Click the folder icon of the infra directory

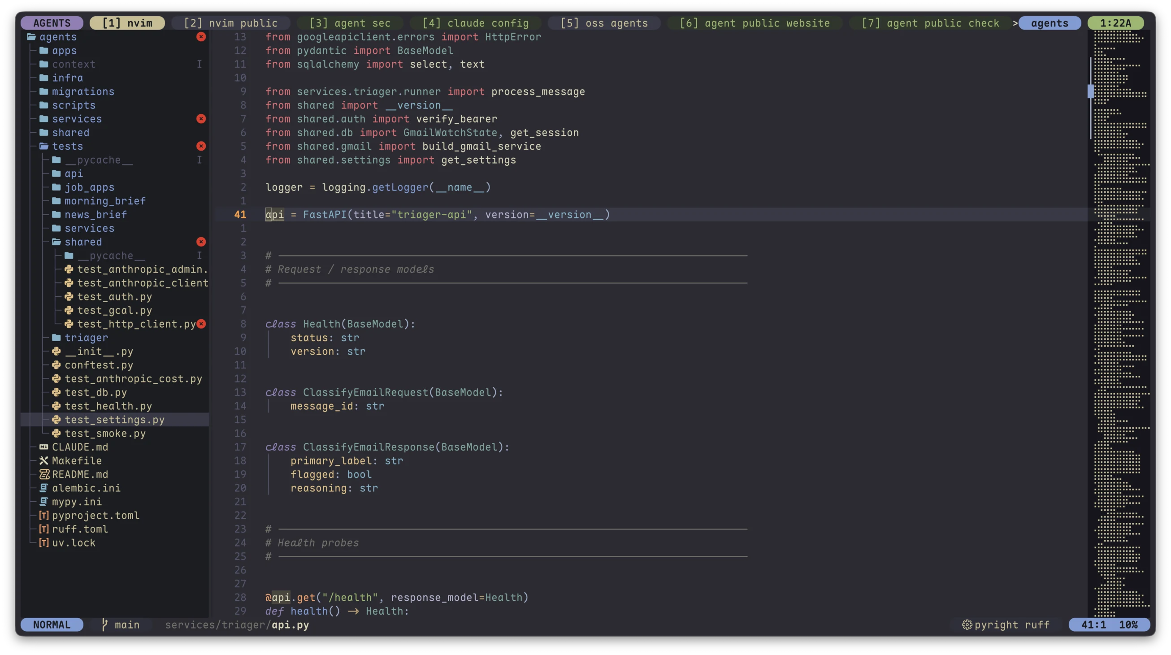43,78
